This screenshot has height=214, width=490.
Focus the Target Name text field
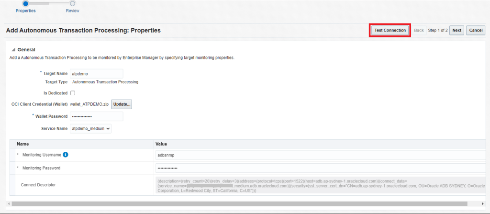point(96,74)
